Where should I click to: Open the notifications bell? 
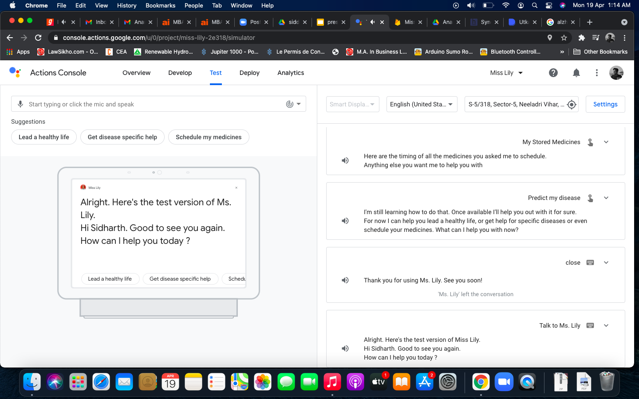(x=576, y=73)
